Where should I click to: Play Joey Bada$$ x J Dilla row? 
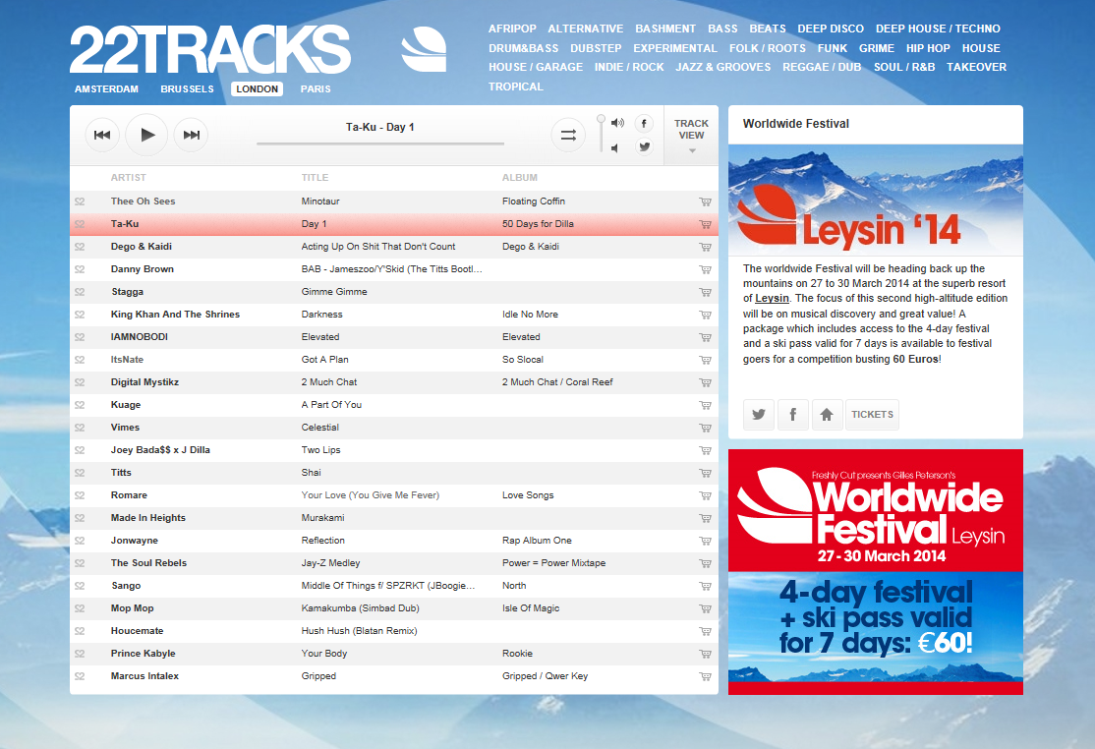click(394, 449)
